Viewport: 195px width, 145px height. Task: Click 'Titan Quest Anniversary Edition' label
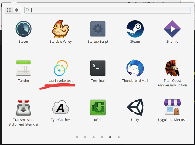click(172, 83)
